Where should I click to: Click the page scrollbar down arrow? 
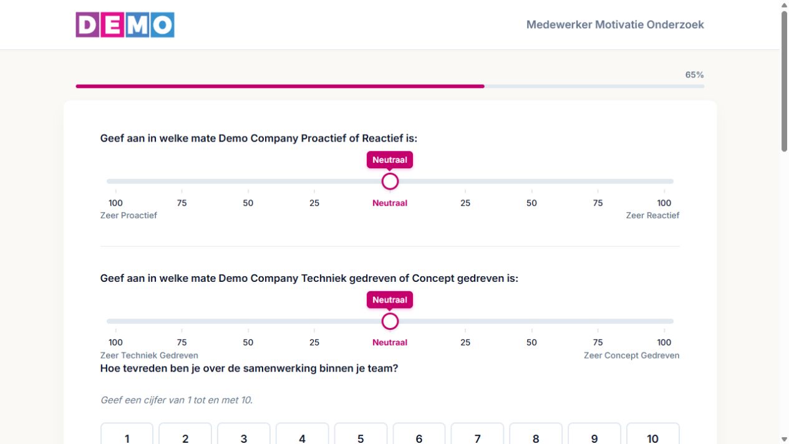(x=784, y=439)
